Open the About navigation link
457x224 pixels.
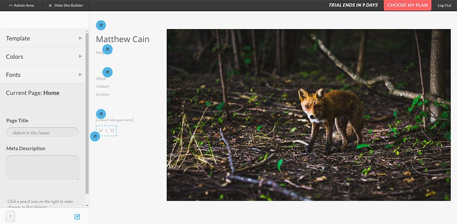tap(101, 79)
